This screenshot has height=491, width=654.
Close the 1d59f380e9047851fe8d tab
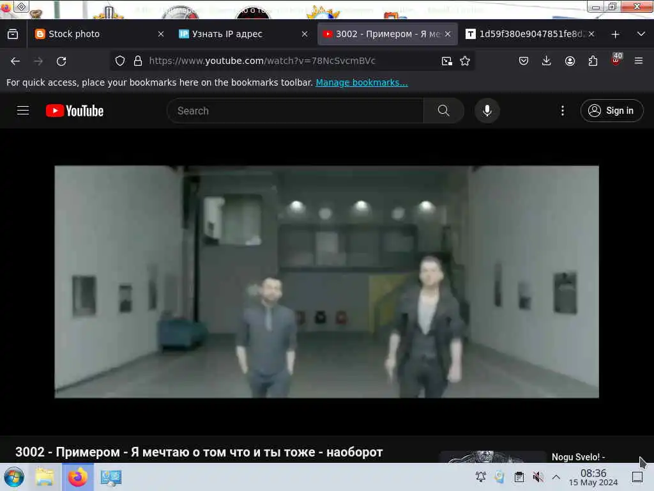[x=591, y=35]
